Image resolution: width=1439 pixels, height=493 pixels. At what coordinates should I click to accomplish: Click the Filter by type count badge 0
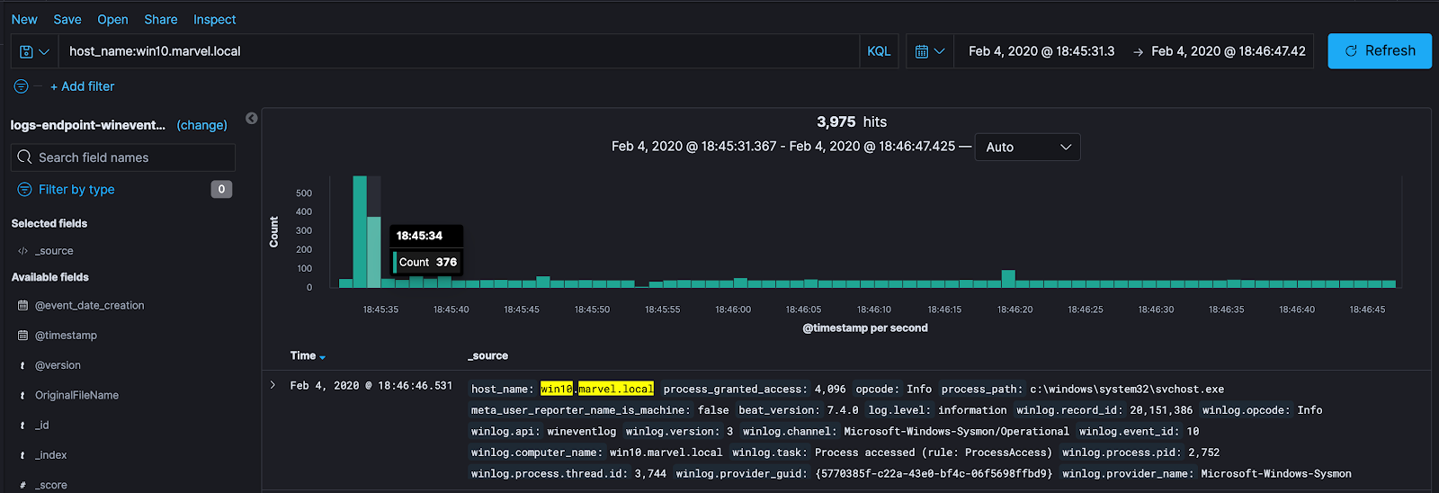[221, 189]
